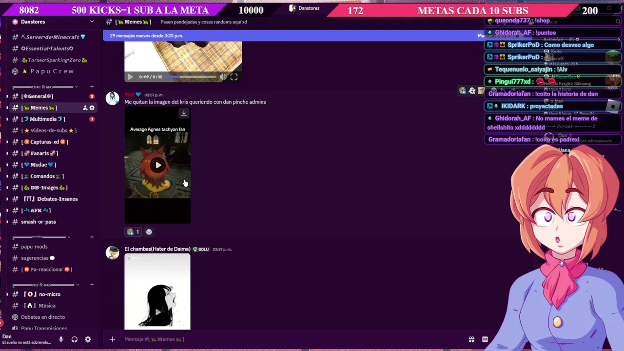This screenshot has width=624, height=351.
Task: Open the DB-Images channel
Action: pyautogui.click(x=44, y=188)
